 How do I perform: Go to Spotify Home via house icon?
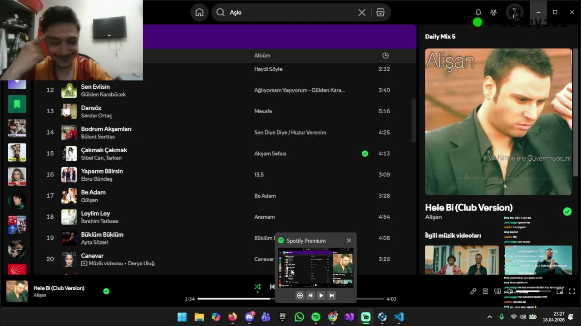(x=199, y=12)
